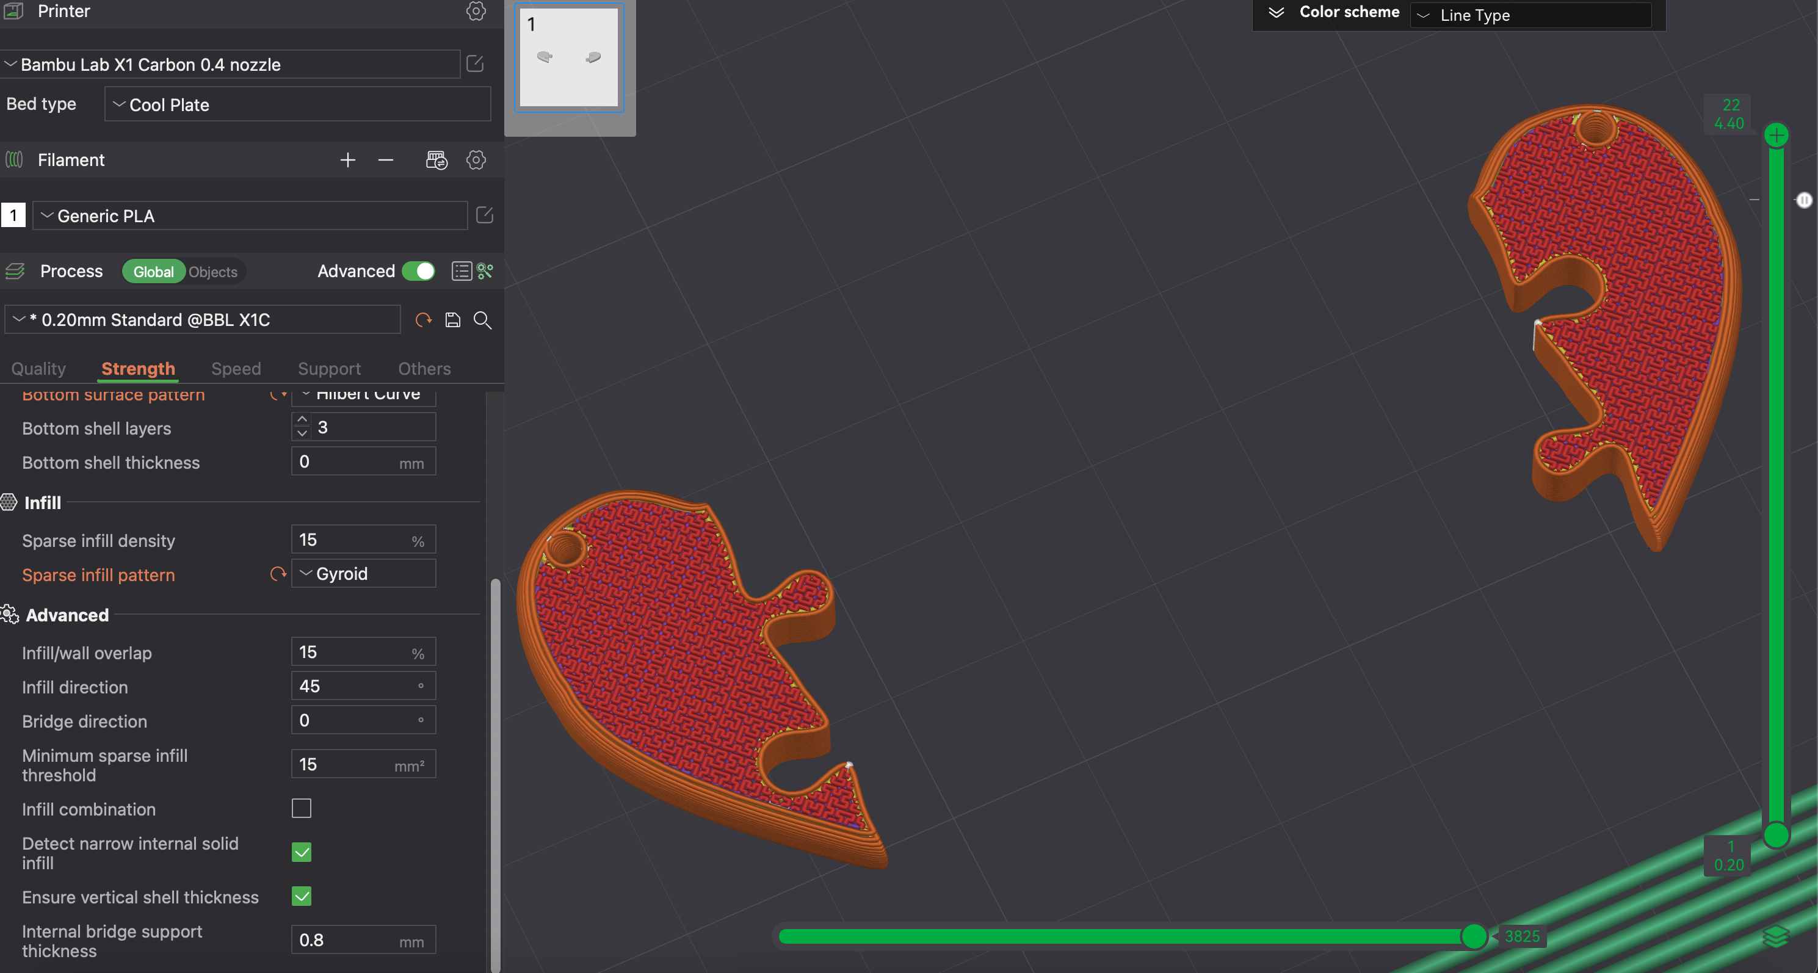Screen dimensions: 1818x973
Task: Edit the Generic PLA profile via pencil icon
Action: point(485,215)
